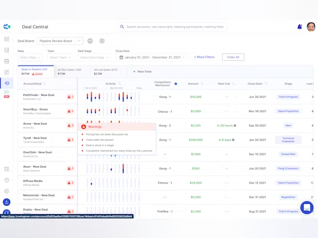Open the Close Date range picker
The image size is (318, 238).
point(152,57)
